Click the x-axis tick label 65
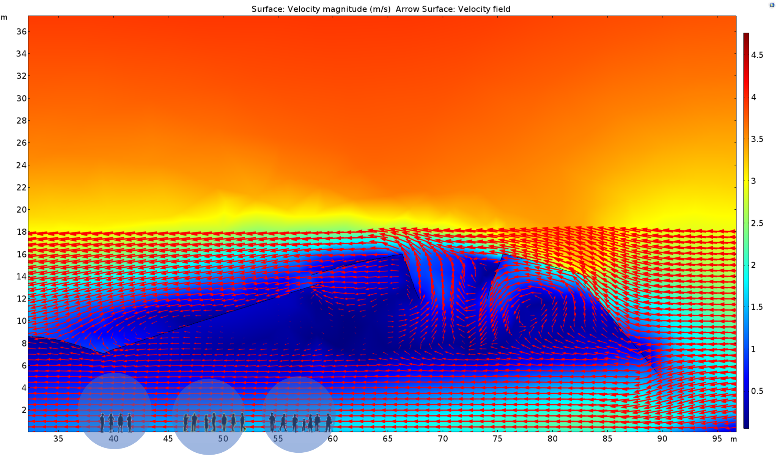This screenshot has width=777, height=455. click(x=387, y=439)
